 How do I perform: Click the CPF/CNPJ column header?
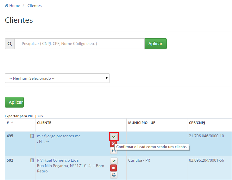click(x=197, y=123)
